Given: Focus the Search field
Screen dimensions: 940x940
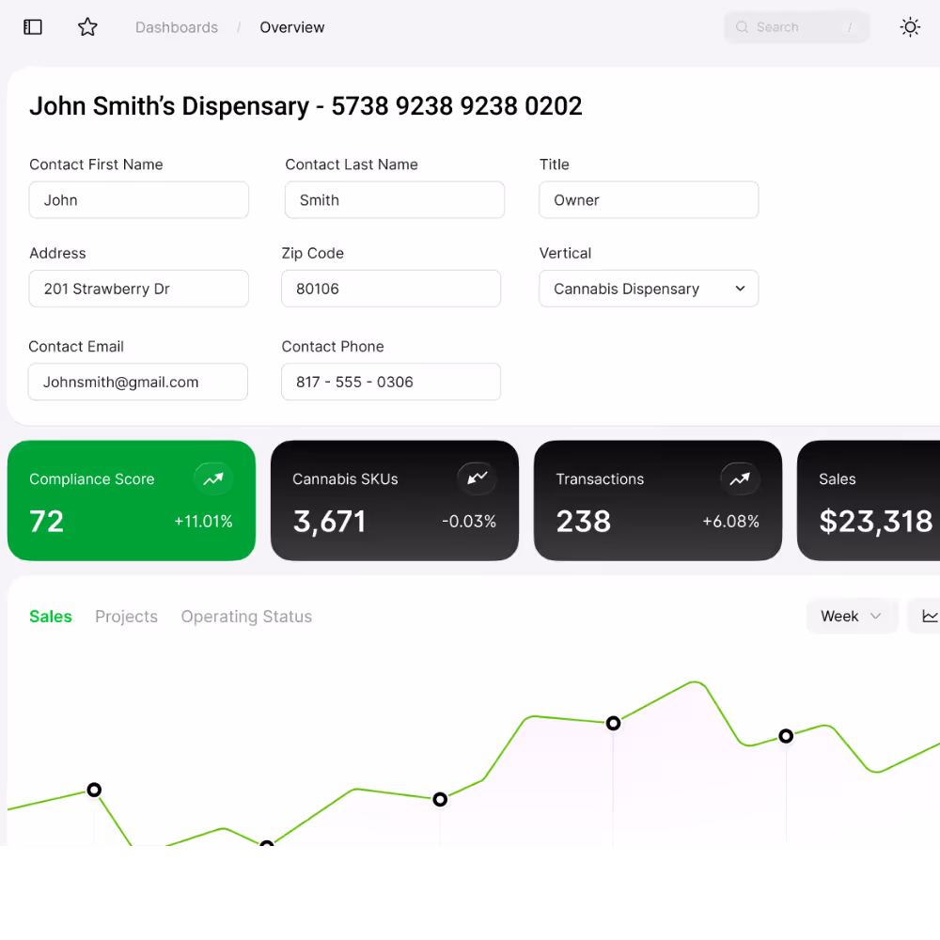Looking at the screenshot, I should (x=797, y=27).
